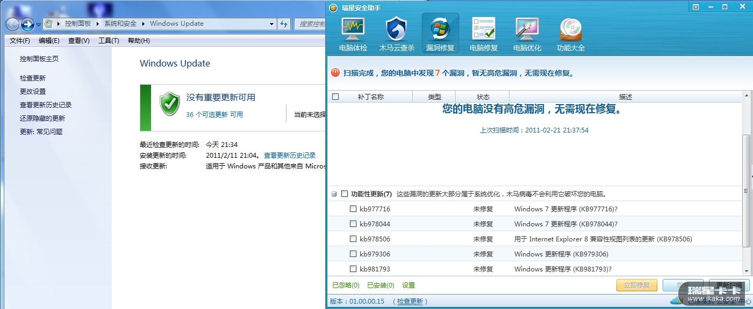Click 未修复 status in kb979306 row
The height and width of the screenshot is (309, 753).
coord(483,254)
